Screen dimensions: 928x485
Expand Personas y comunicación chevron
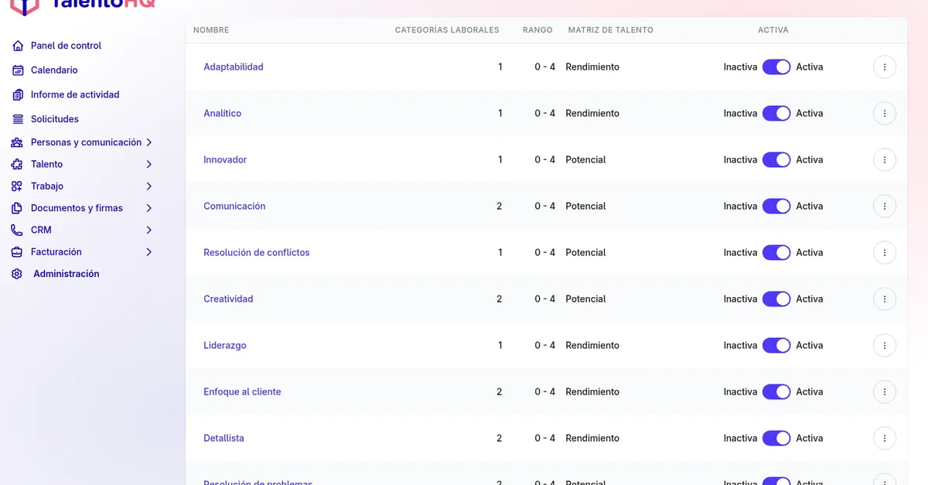149,142
